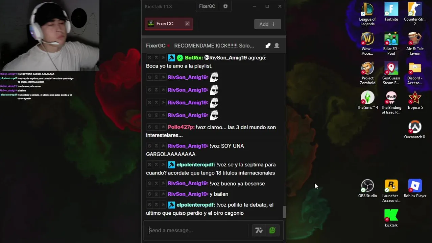Open the FixerGC account label in title bar
The width and height of the screenshot is (432, 243).
pos(207,6)
